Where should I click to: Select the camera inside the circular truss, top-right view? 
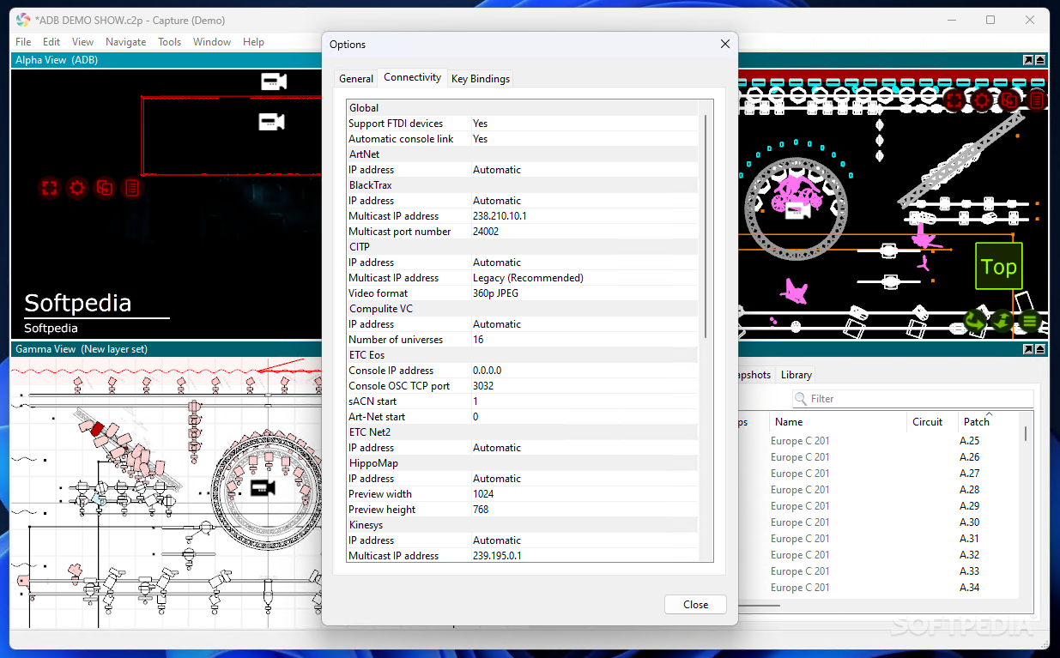[x=799, y=209]
